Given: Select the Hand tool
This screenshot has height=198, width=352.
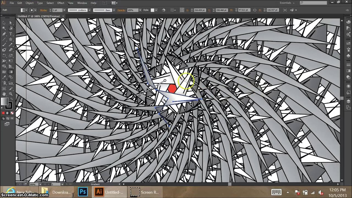Looking at the screenshot, I should point(4,94).
